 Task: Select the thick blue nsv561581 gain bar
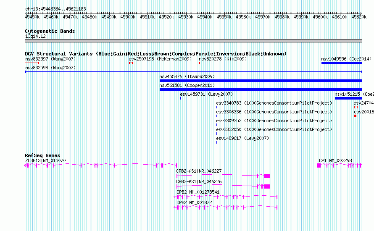point(261,89)
